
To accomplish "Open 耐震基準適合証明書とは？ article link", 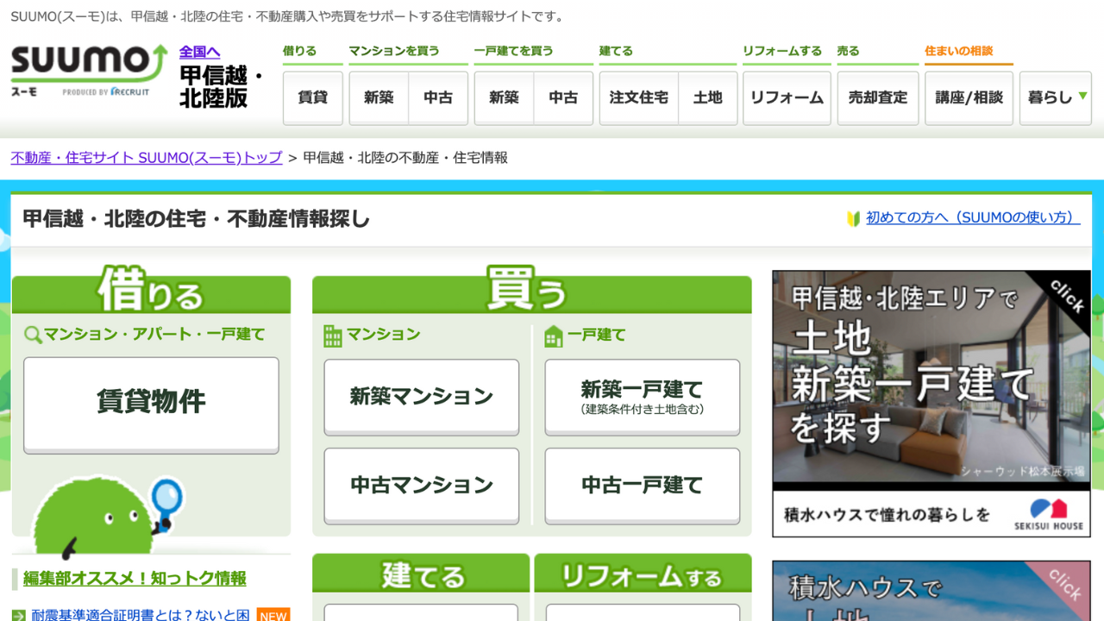I will (141, 615).
